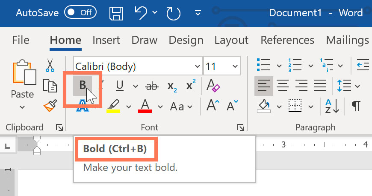
Task: Click the Multilevel List icon
Action: 326,65
